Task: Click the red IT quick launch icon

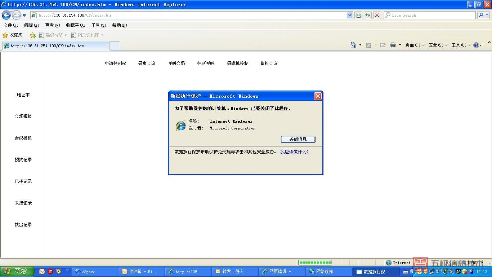Action: point(50,272)
